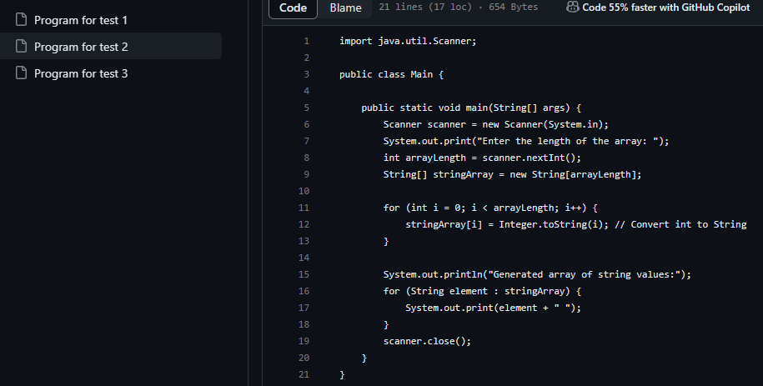This screenshot has width=763, height=386.
Task: Click the System.out.print(element + " "); line
Action: tap(494, 308)
